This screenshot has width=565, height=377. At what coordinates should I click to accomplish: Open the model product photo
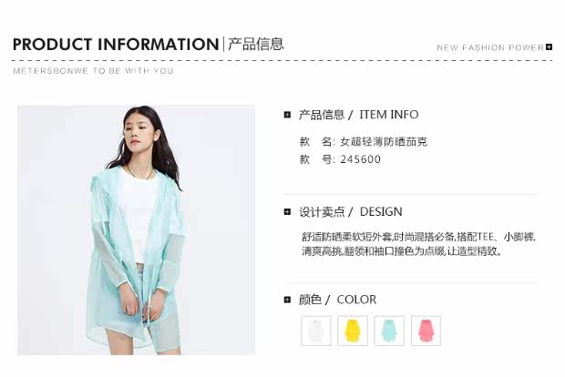136,229
